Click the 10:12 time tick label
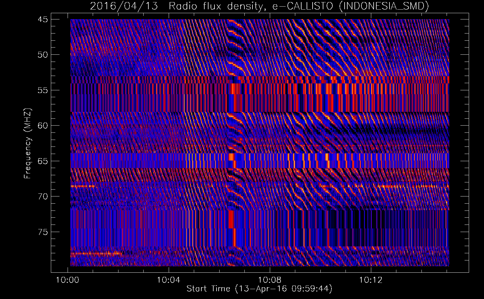The width and height of the screenshot is (484, 299). coord(371,280)
